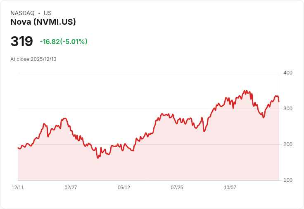Click the 07/25 date on the x-axis

(x=177, y=188)
